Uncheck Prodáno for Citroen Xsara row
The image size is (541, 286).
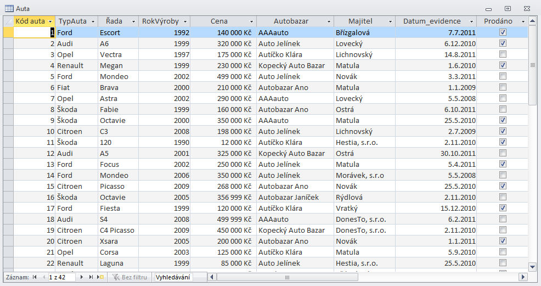tap(503, 241)
